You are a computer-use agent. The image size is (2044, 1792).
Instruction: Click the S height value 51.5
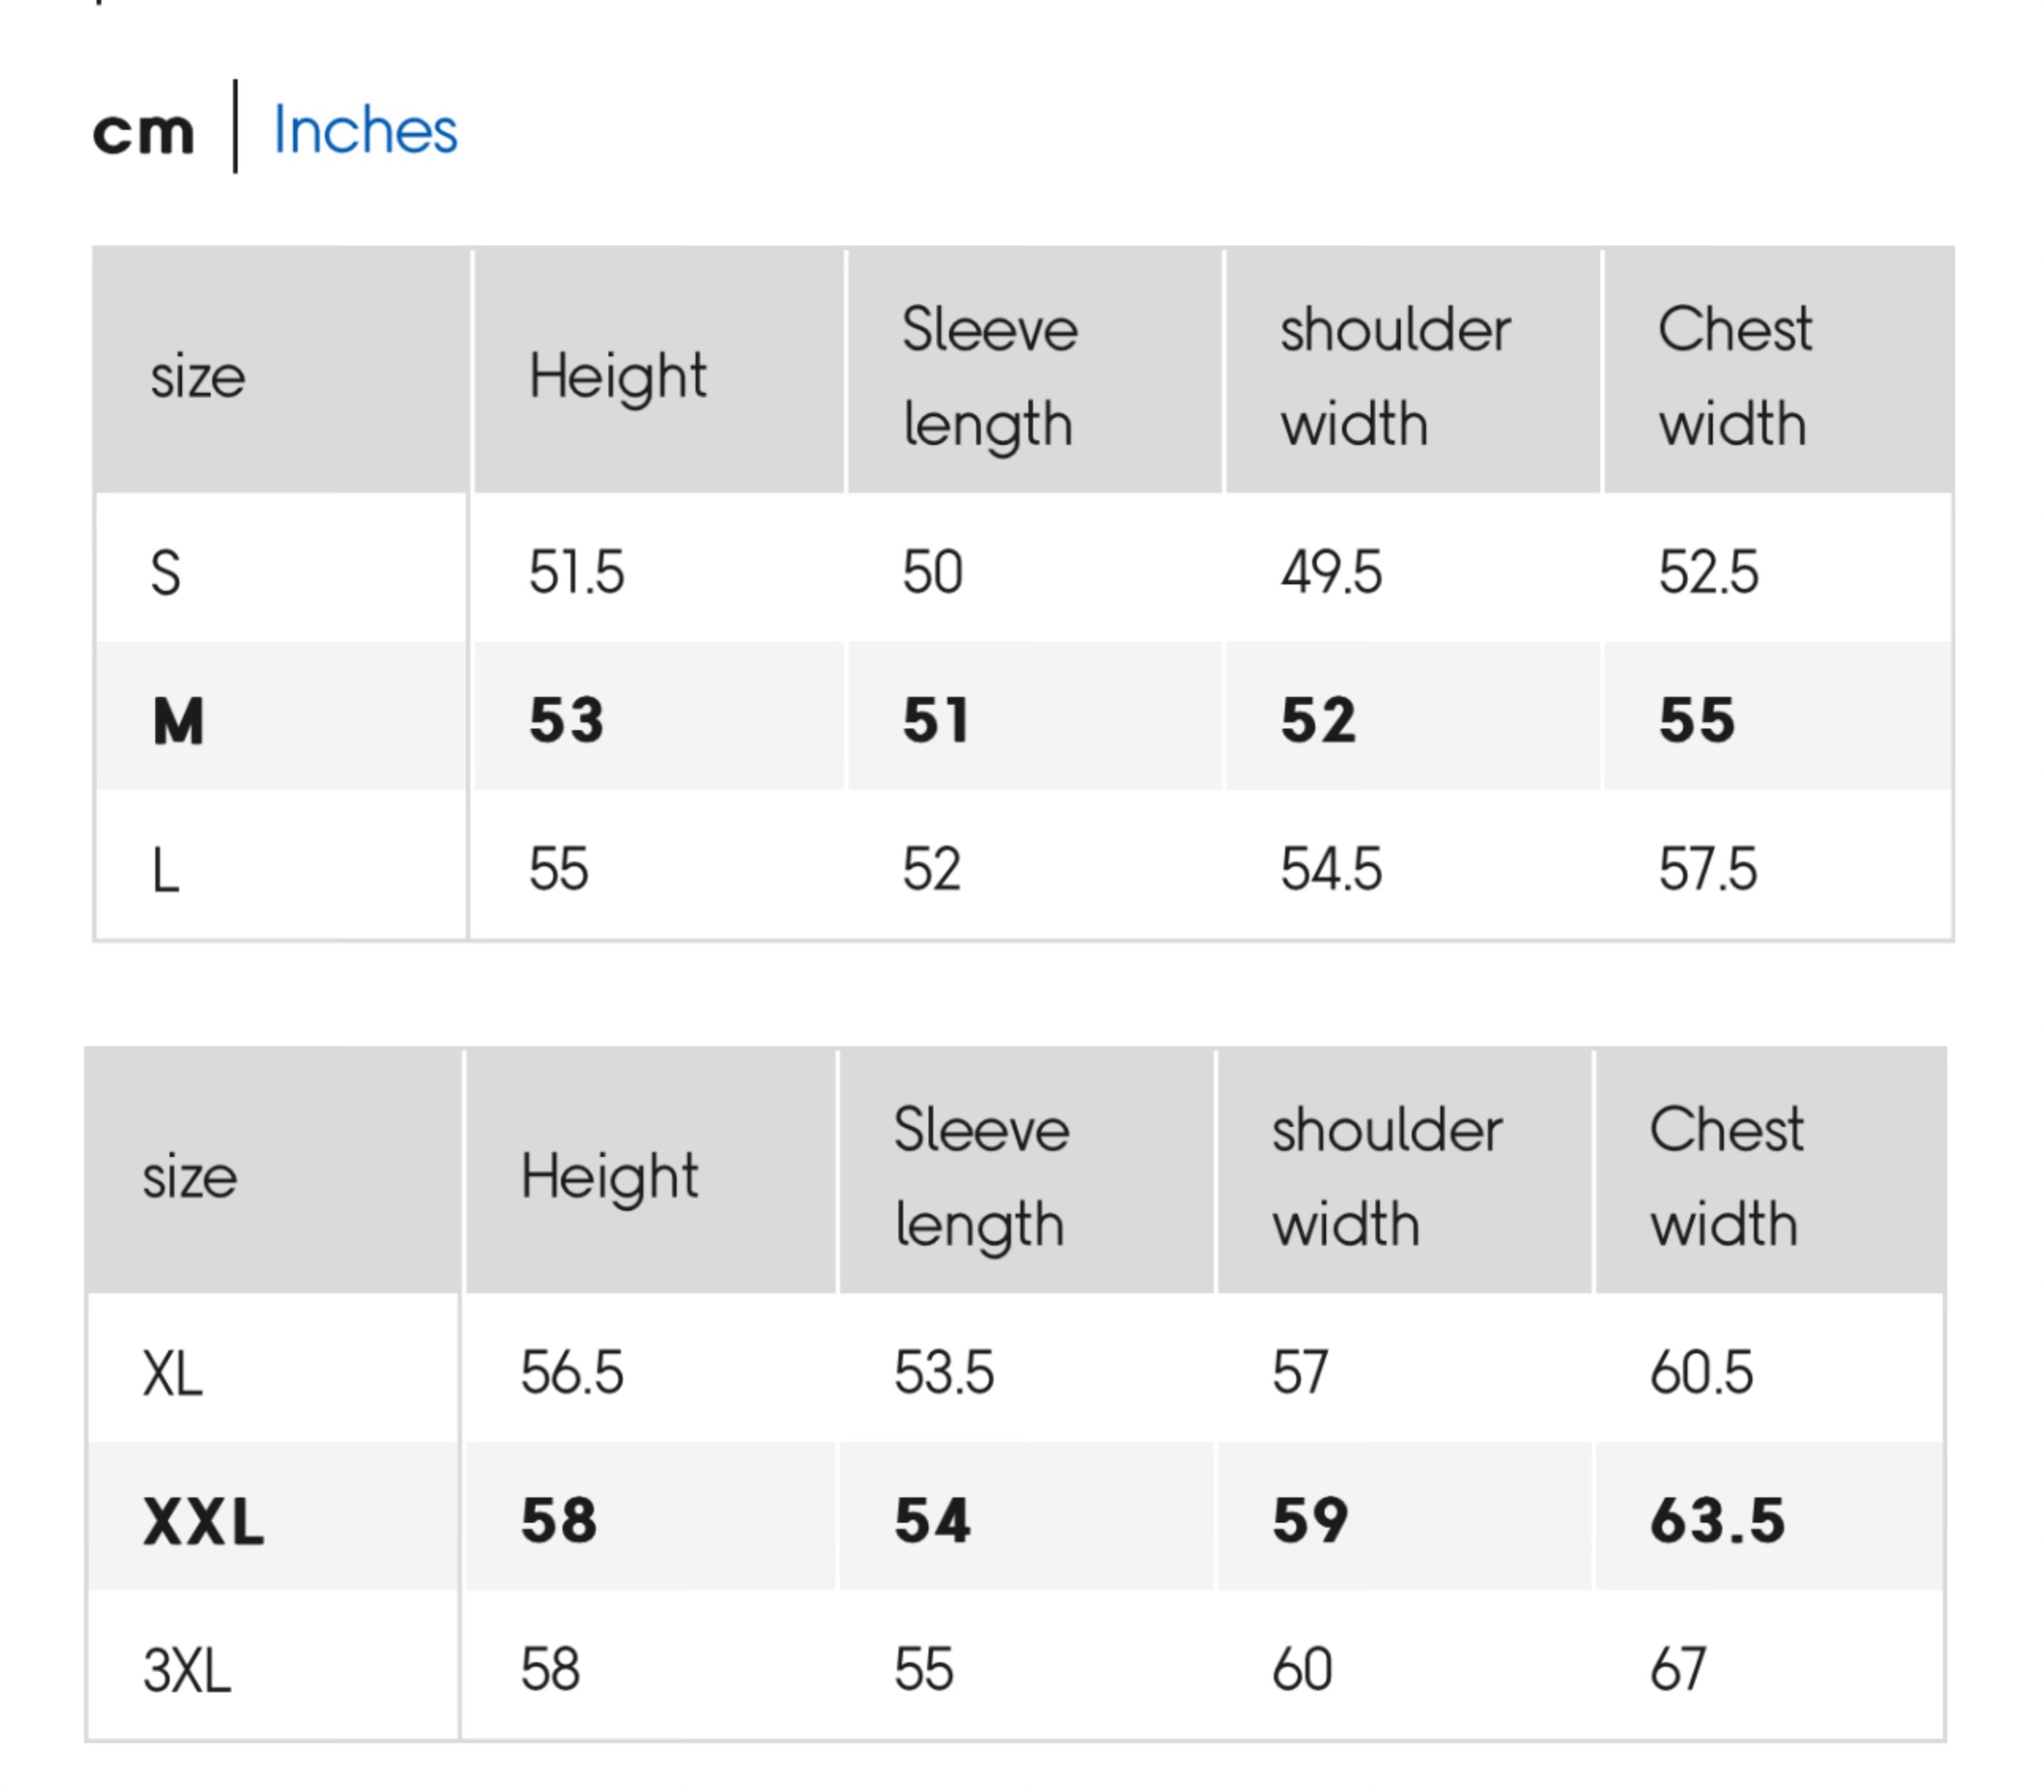(x=576, y=573)
